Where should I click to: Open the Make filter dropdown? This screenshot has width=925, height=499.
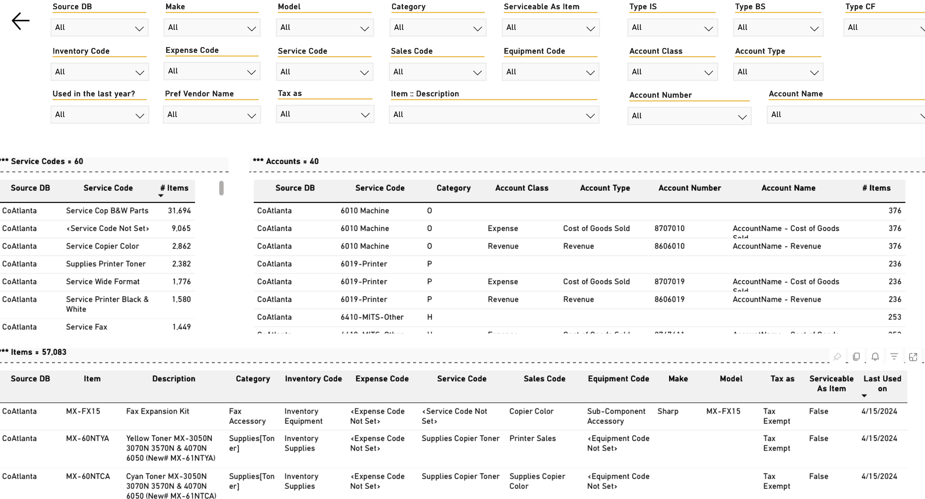click(x=212, y=28)
